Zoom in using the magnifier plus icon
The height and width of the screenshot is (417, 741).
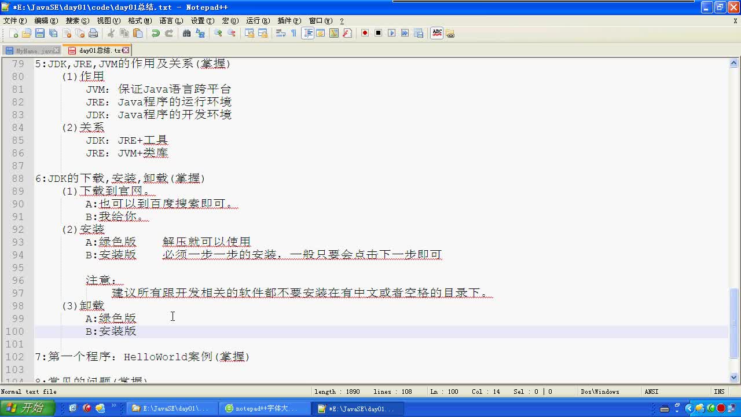pos(218,33)
